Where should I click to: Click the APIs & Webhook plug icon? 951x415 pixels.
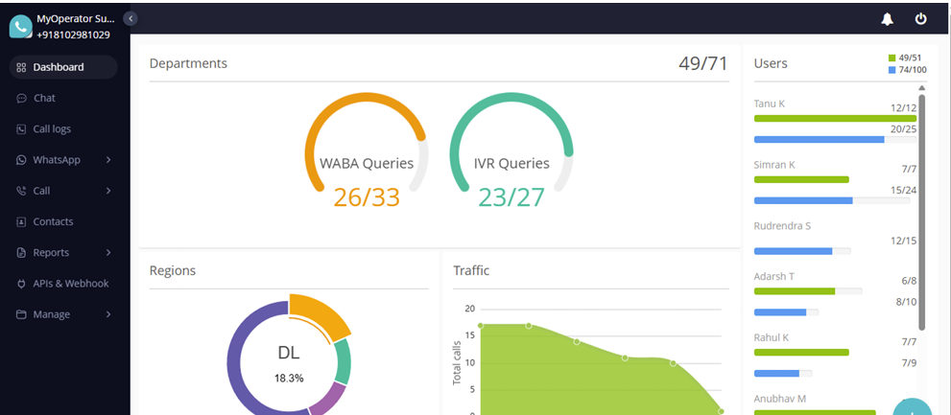point(21,284)
